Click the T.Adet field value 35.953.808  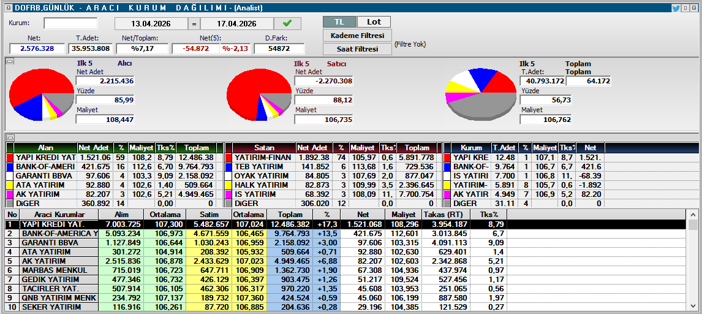91,49
